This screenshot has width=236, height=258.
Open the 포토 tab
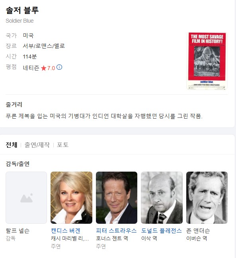click(62, 145)
